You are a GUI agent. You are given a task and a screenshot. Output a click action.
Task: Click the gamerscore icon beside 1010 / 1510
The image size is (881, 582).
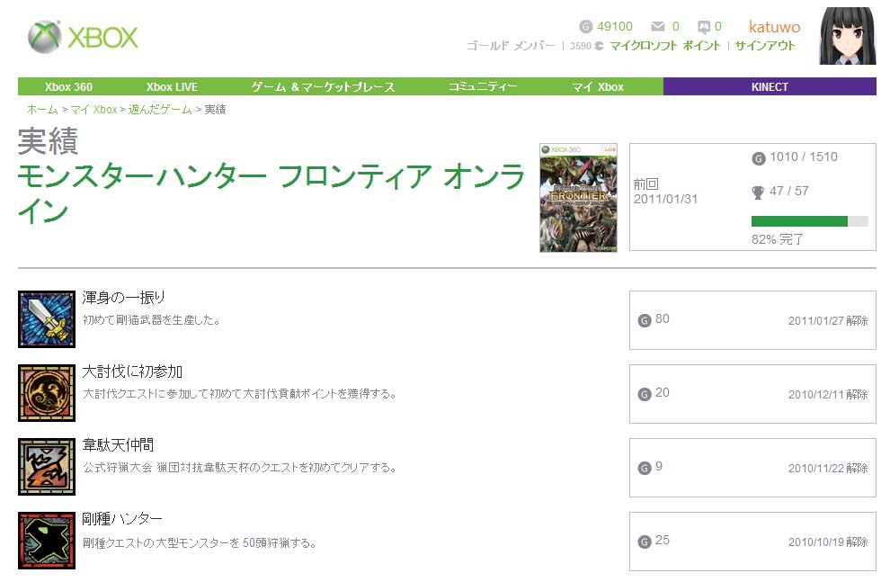759,158
